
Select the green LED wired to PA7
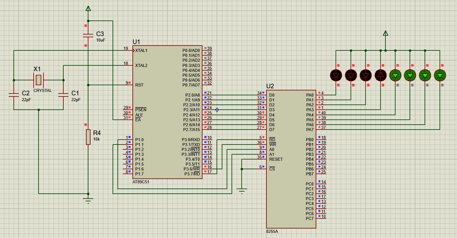[440, 75]
